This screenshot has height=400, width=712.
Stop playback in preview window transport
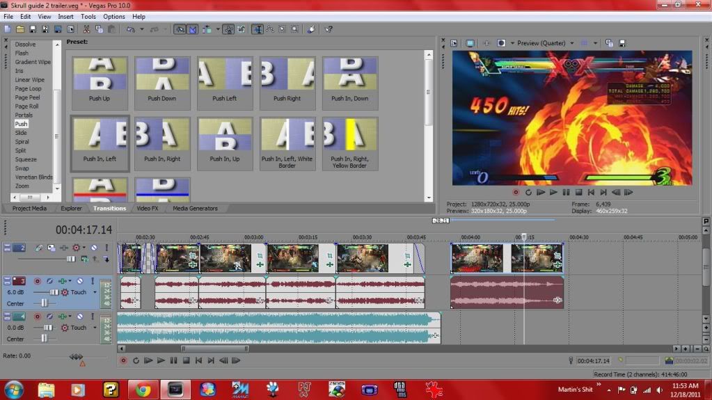(x=578, y=193)
